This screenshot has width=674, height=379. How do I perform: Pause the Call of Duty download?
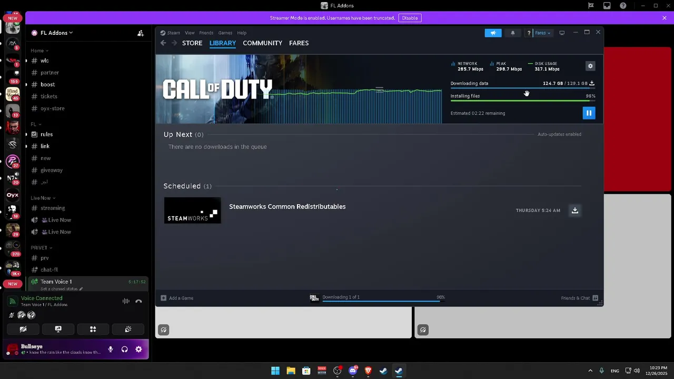(589, 113)
